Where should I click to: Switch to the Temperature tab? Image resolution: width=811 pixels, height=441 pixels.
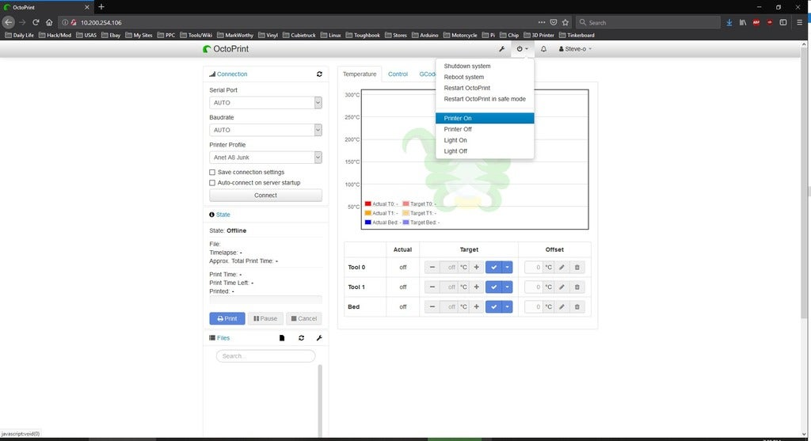[x=360, y=74]
